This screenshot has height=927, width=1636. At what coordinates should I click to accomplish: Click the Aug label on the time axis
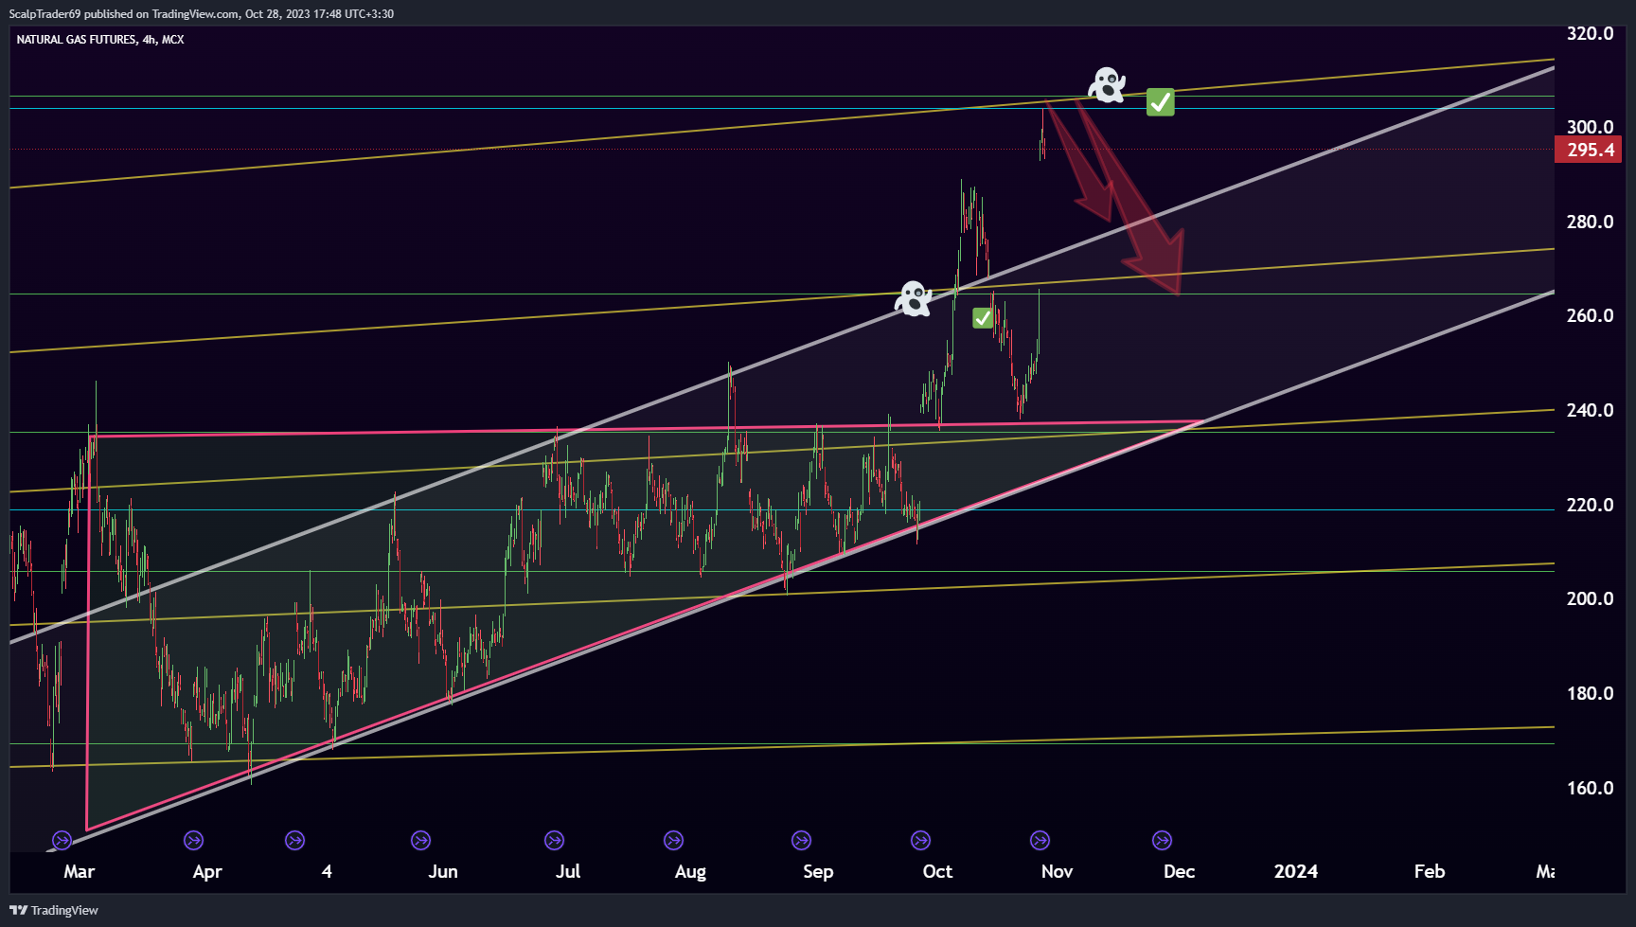tap(690, 871)
